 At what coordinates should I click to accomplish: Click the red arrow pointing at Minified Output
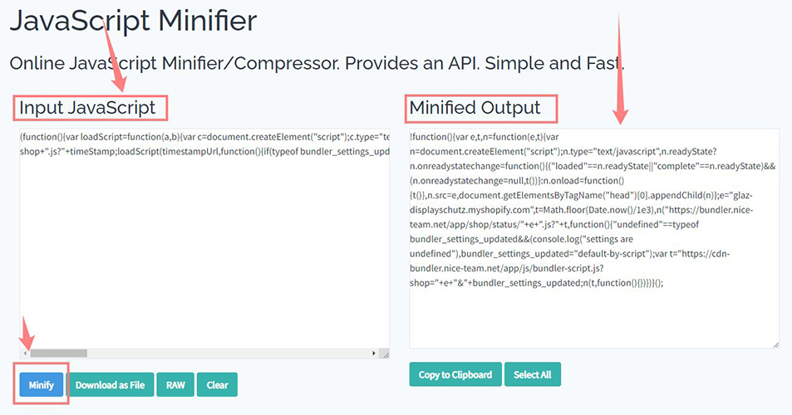point(619,66)
